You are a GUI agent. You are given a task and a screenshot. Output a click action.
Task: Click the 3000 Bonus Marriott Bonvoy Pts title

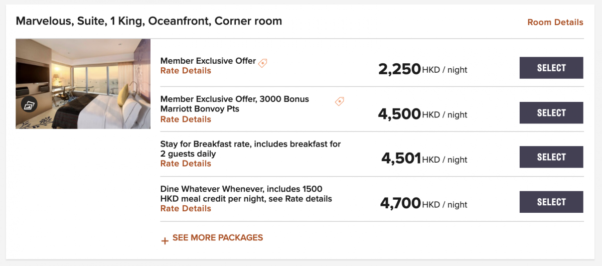click(x=235, y=104)
